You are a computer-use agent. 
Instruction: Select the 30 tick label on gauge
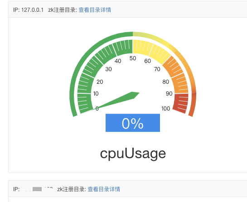(x=108, y=69)
